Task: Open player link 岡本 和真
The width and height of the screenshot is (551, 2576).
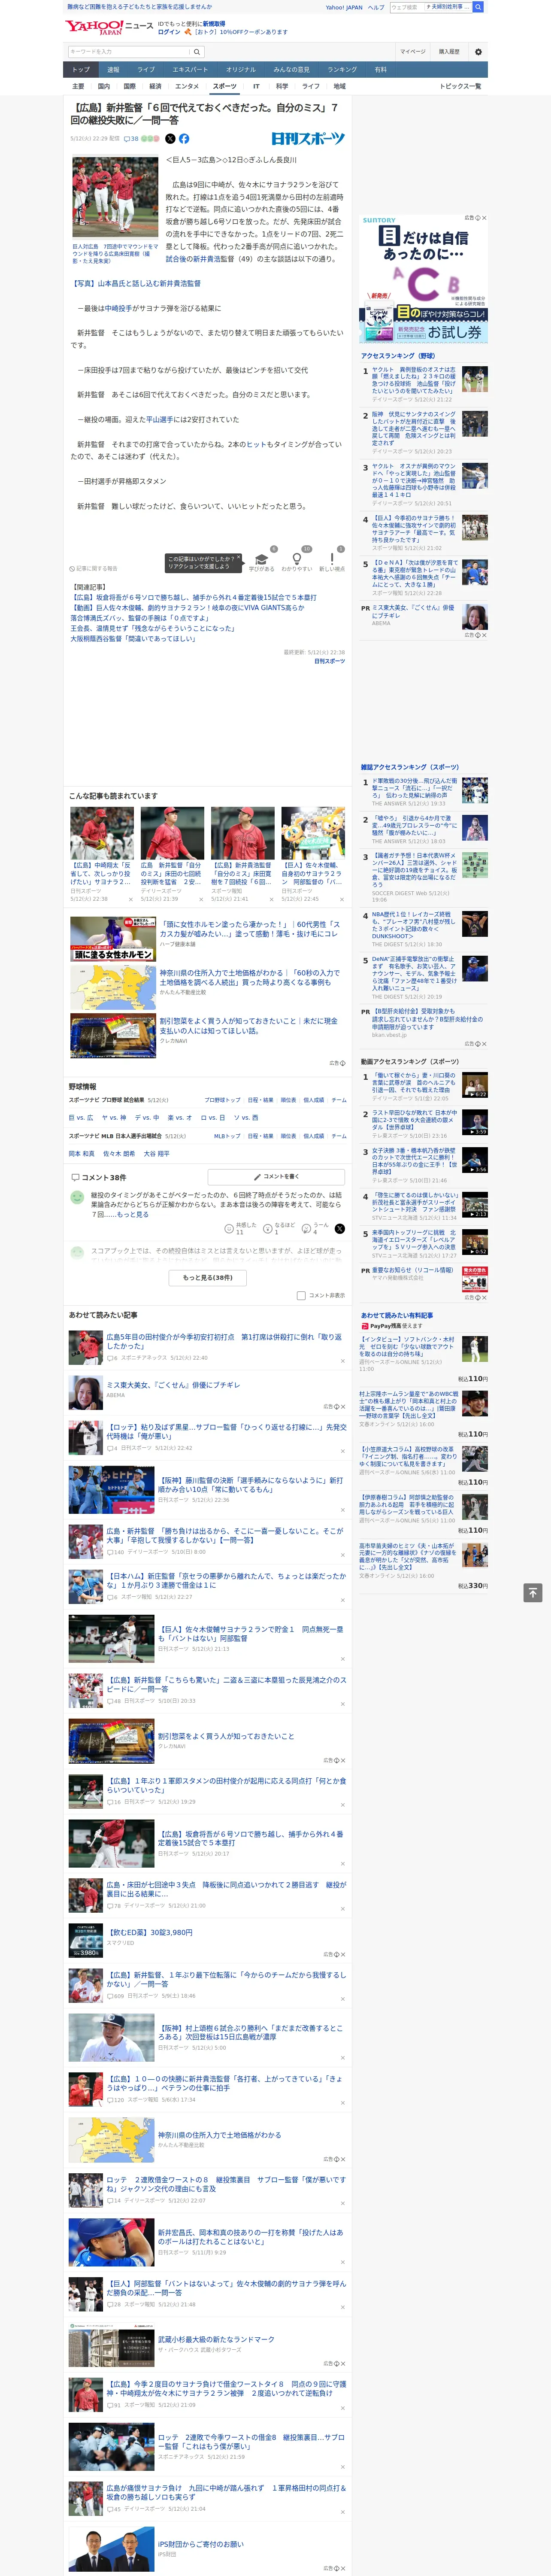Action: [82, 1154]
